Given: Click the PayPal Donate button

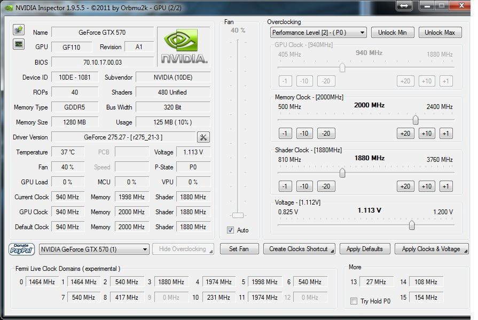Looking at the screenshot, I should [22, 249].
